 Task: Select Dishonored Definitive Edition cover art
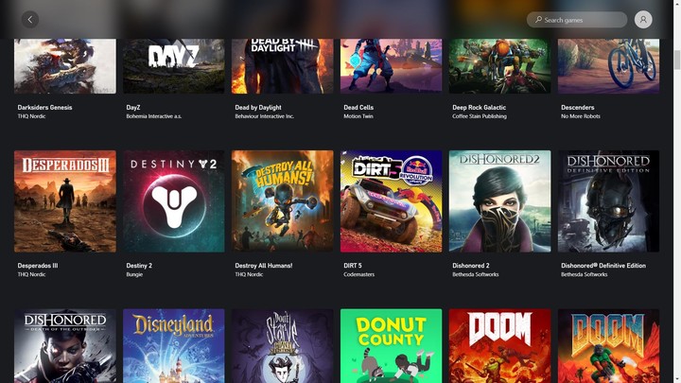pyautogui.click(x=608, y=201)
